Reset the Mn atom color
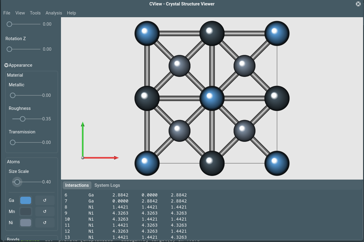 (x=45, y=211)
